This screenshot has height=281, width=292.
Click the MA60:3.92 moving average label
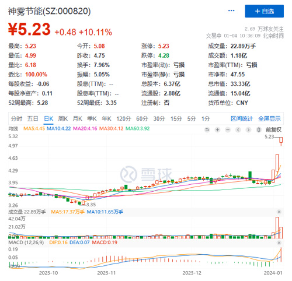[137, 128]
